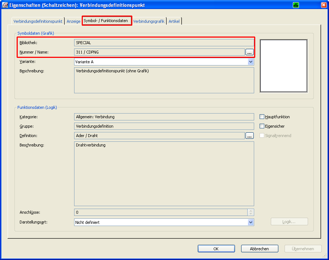The height and width of the screenshot is (260, 329).
Task: Open symbol selection via Nummer / Name browse button
Action: pyautogui.click(x=249, y=52)
